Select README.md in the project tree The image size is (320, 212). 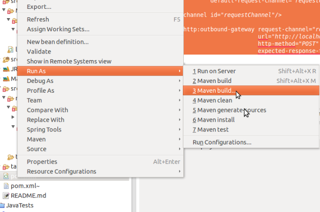tap(28, 196)
